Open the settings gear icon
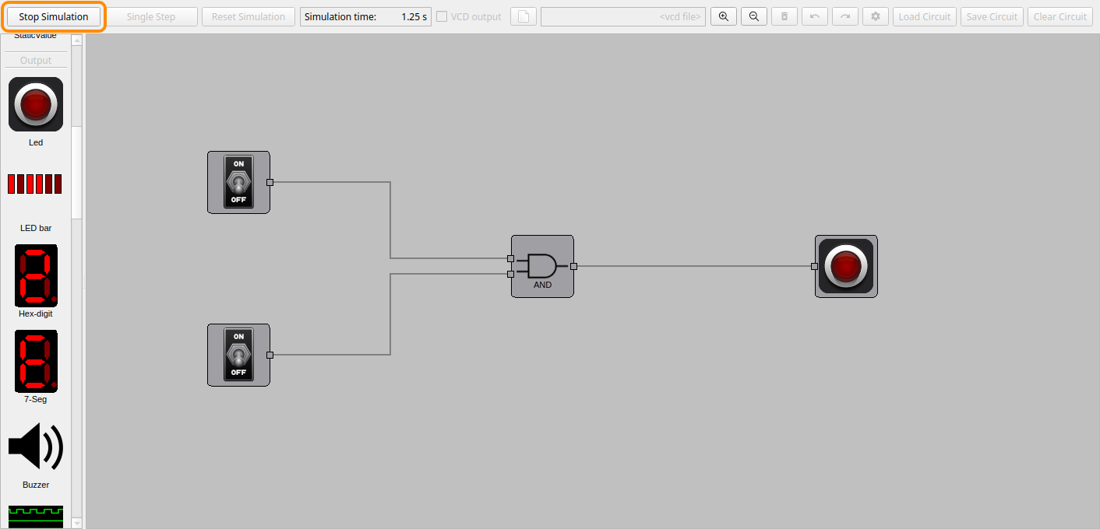This screenshot has height=529, width=1100. pos(876,17)
